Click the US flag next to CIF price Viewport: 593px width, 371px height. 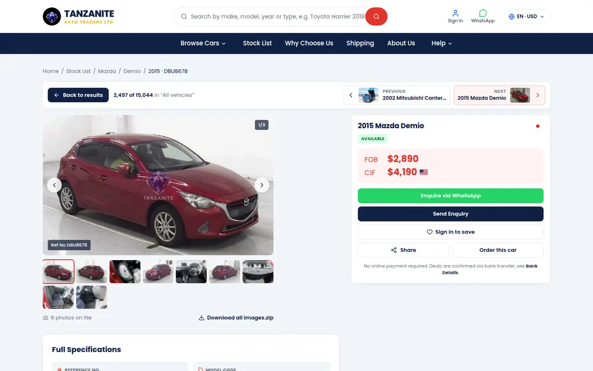tap(424, 172)
